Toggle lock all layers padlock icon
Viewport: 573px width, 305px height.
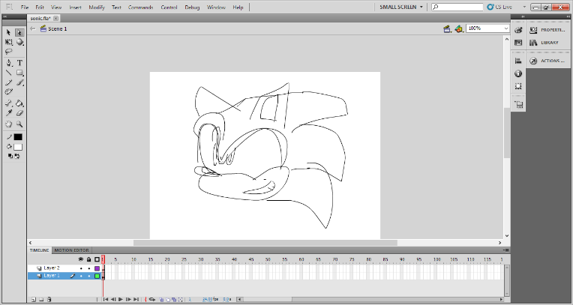88,259
